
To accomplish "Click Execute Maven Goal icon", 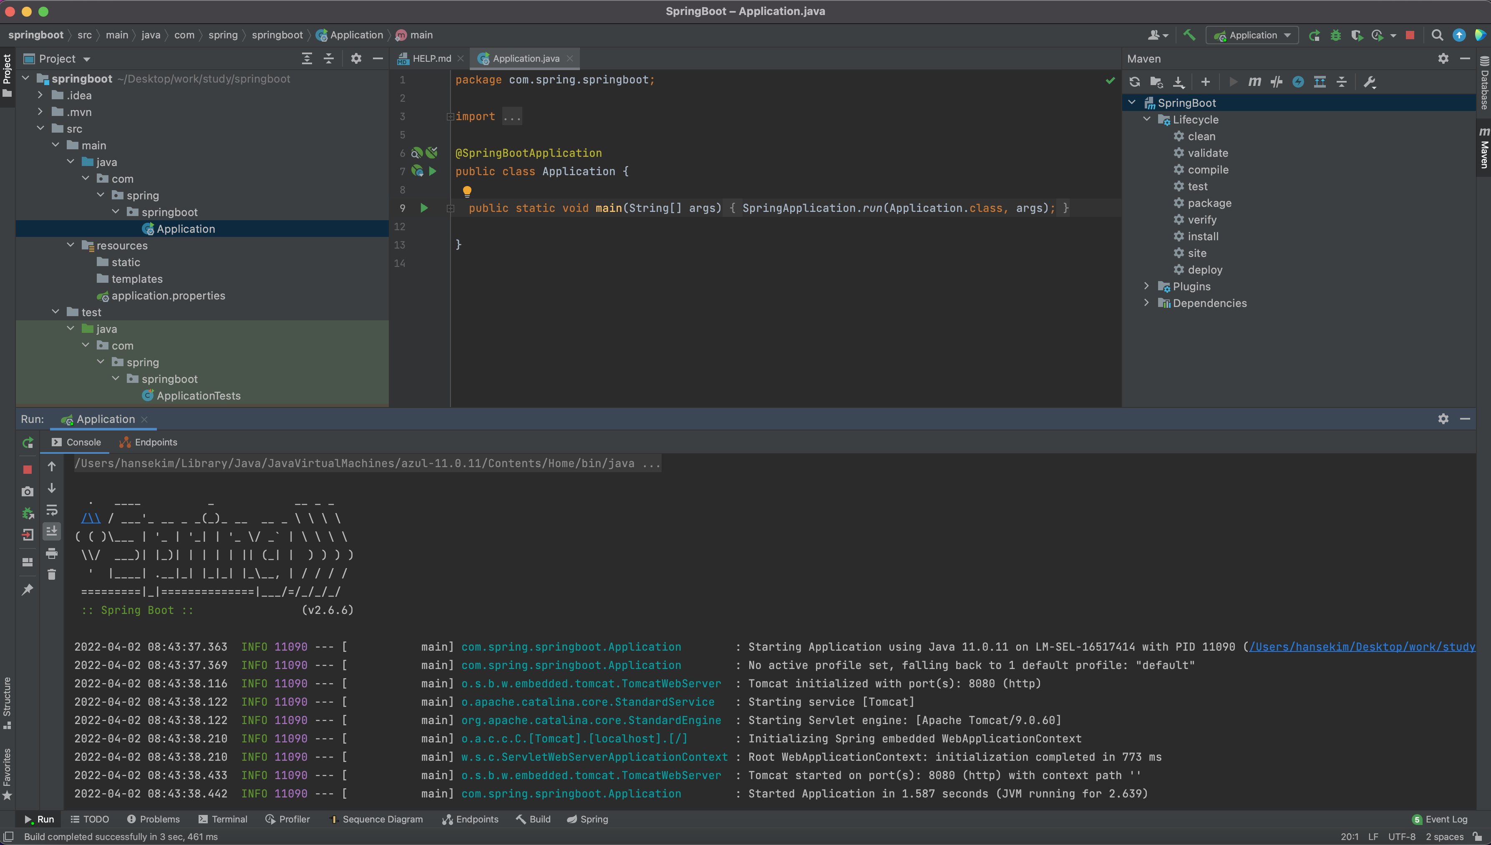I will point(1254,82).
